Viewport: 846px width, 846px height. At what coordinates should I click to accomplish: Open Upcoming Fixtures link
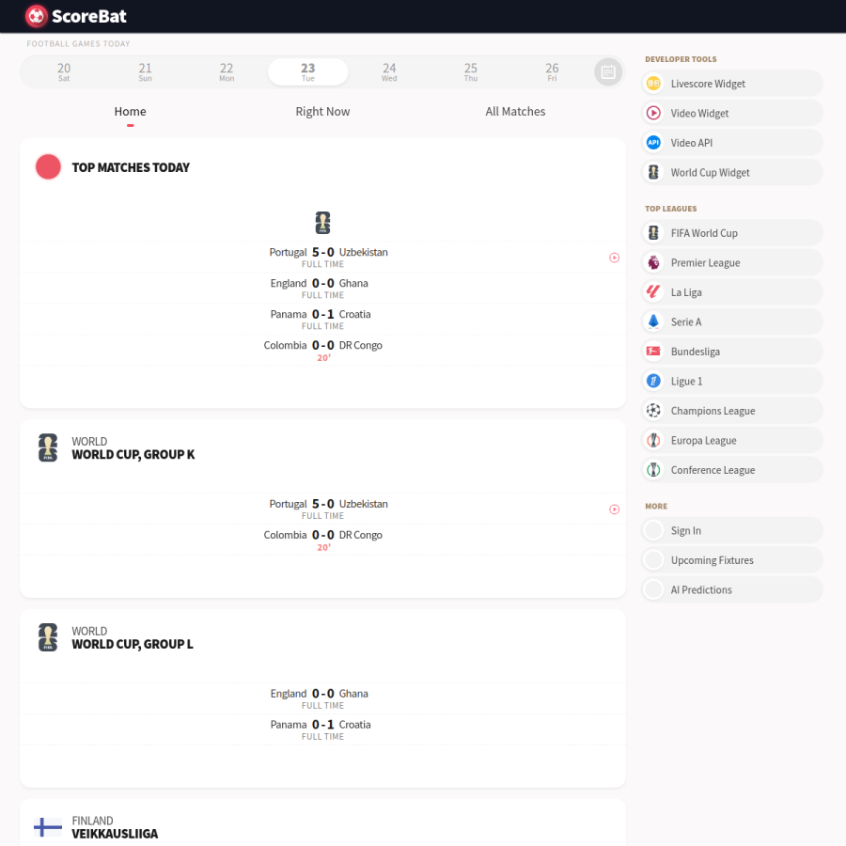click(732, 560)
